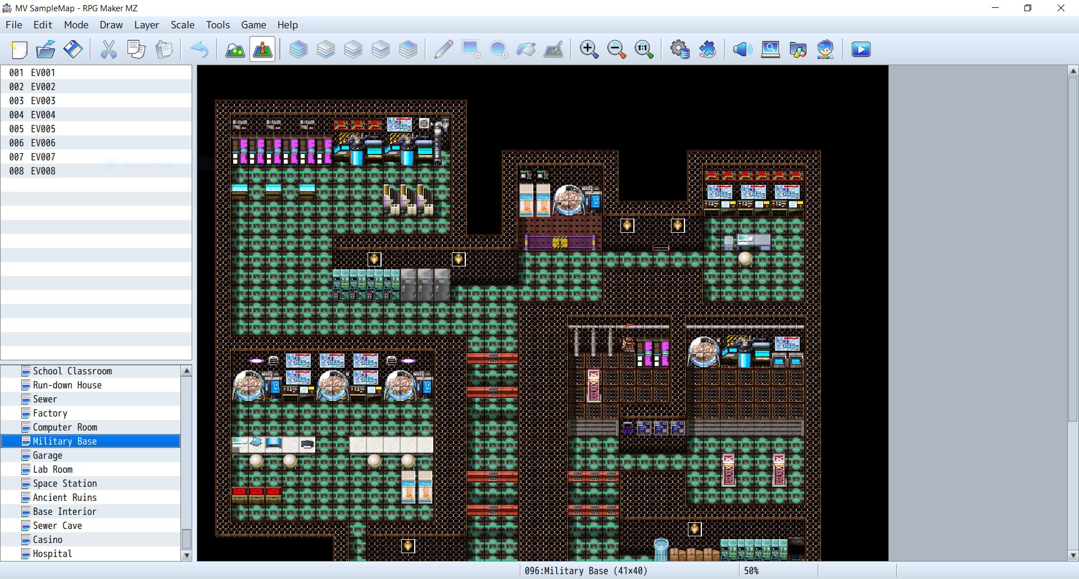Open a project with the folder icon
This screenshot has width=1079, height=579.
[x=46, y=49]
